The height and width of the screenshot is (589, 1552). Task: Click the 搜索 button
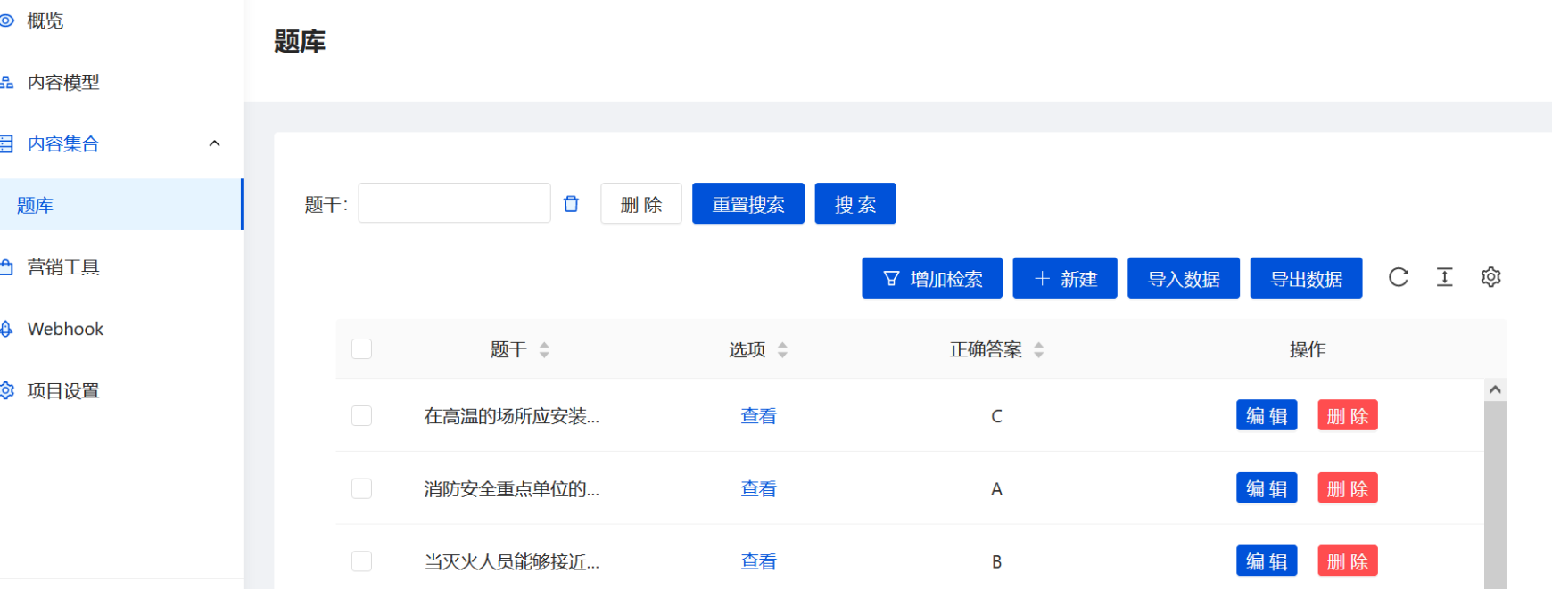855,204
